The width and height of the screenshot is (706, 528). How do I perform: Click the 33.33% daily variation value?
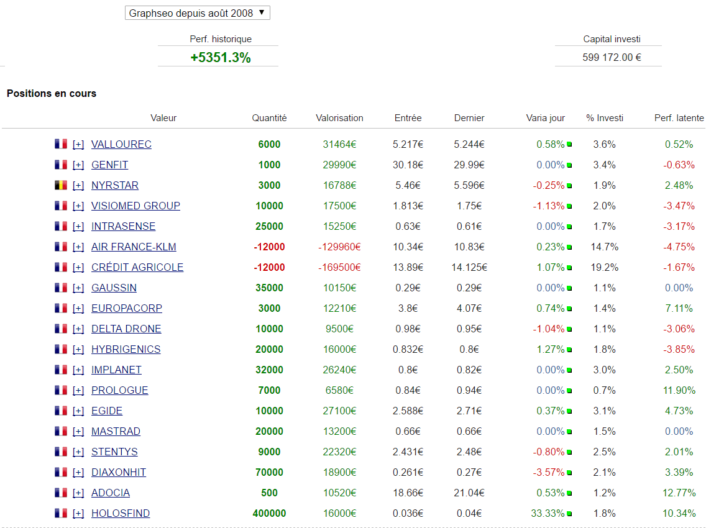tap(548, 513)
